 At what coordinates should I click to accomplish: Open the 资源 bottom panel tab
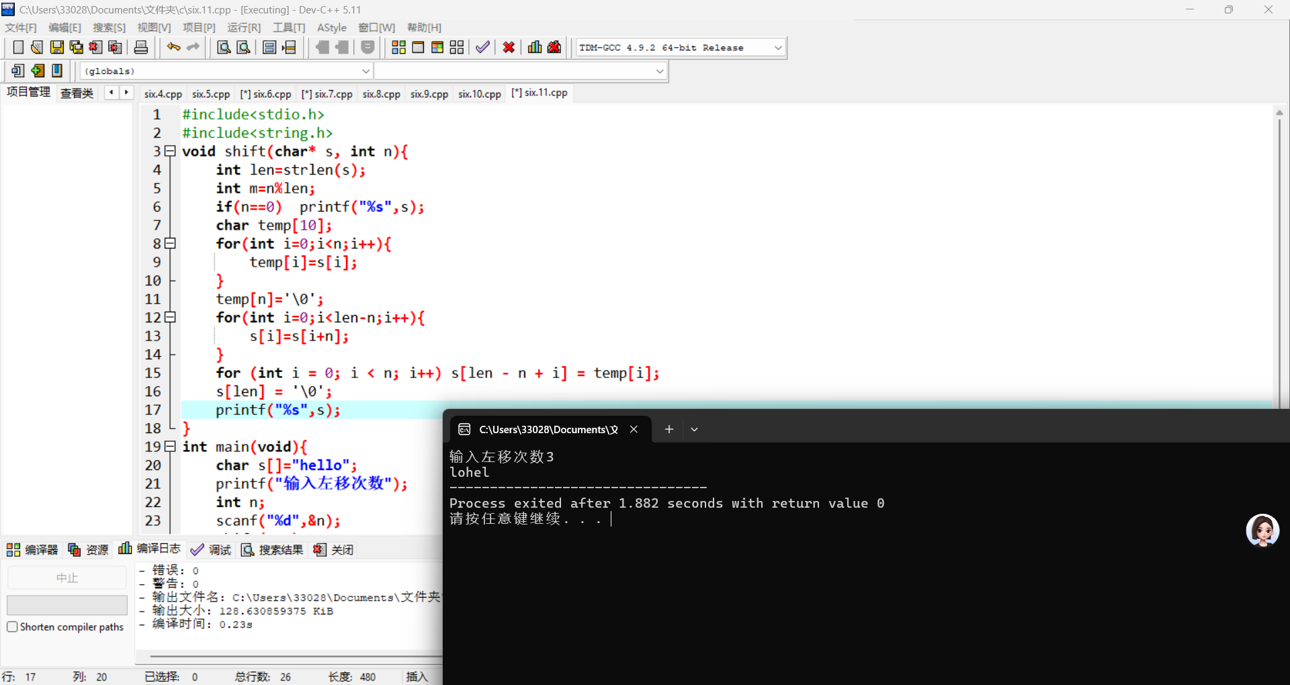click(88, 549)
